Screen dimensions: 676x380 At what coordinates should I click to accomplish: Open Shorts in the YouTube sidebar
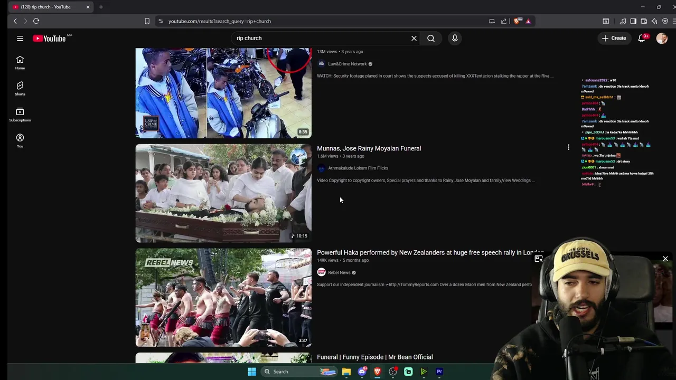coord(20,88)
